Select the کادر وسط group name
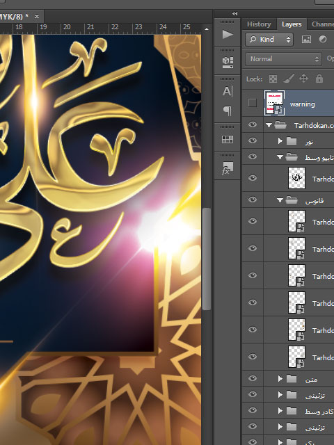 319,411
